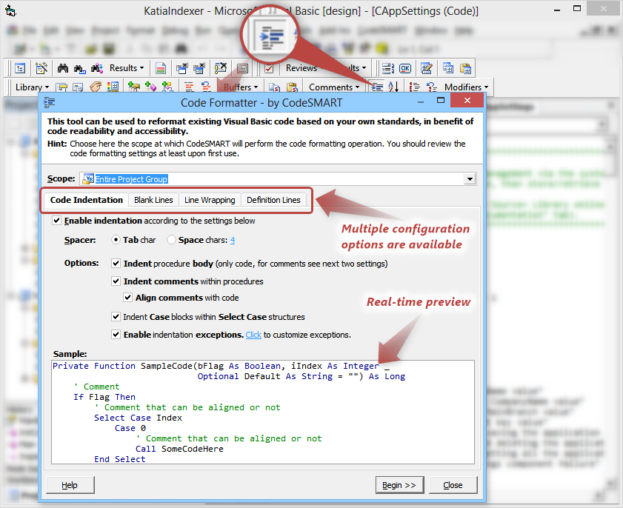Switch to Definition Lines tab

273,200
